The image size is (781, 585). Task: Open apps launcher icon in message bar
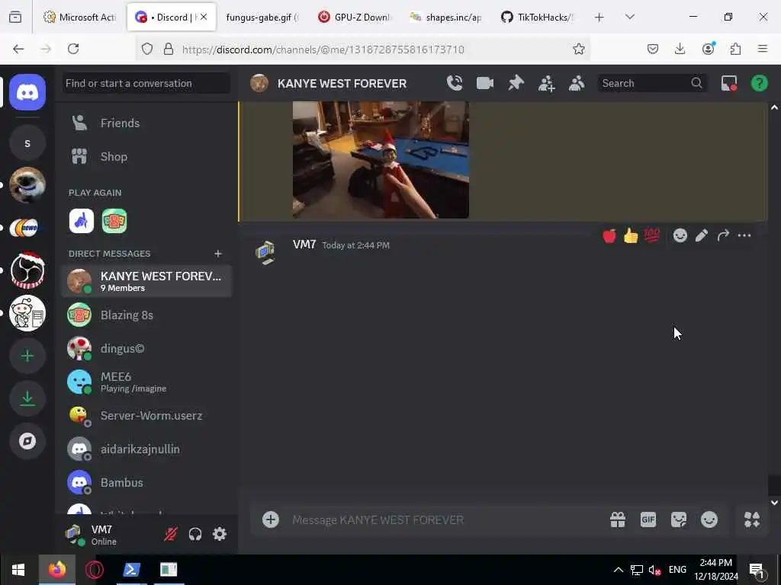(751, 519)
